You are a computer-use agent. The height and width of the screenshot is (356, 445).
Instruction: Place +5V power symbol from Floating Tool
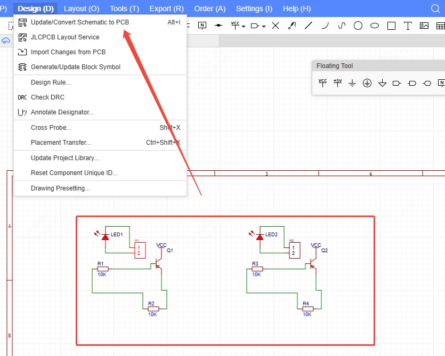[337, 83]
